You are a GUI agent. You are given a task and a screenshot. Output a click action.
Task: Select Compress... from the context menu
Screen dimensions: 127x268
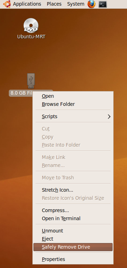coord(73,210)
